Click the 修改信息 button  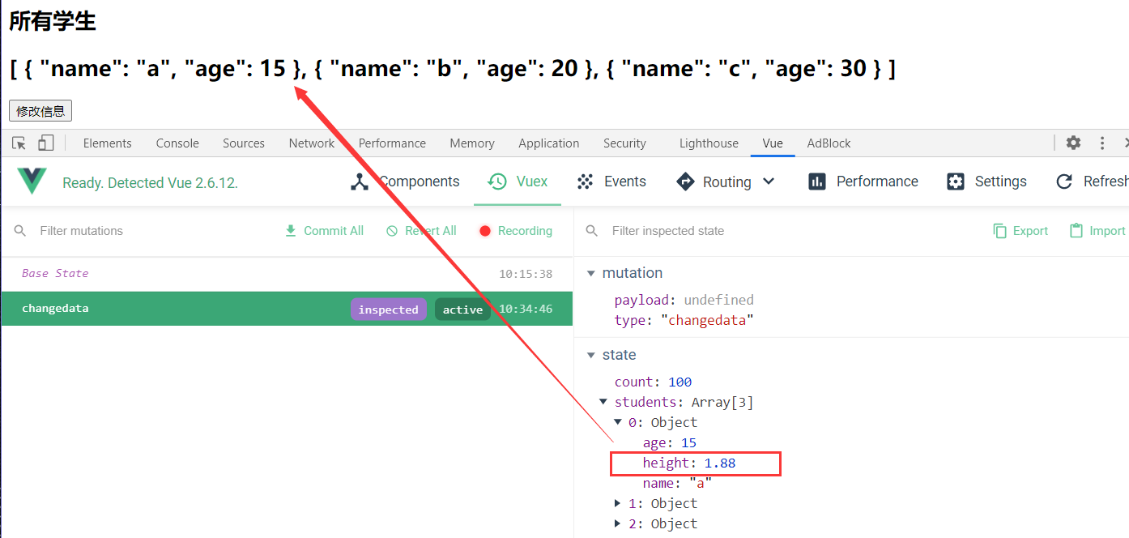click(x=40, y=111)
